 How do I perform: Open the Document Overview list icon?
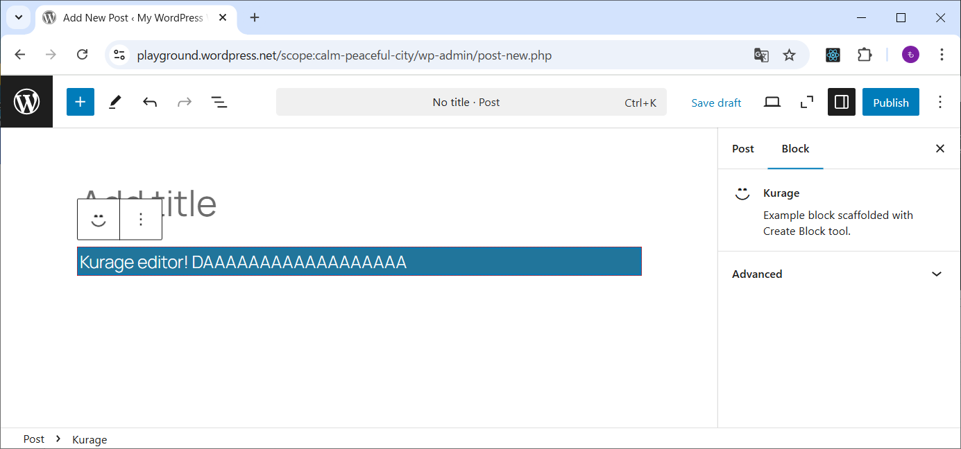pyautogui.click(x=219, y=102)
